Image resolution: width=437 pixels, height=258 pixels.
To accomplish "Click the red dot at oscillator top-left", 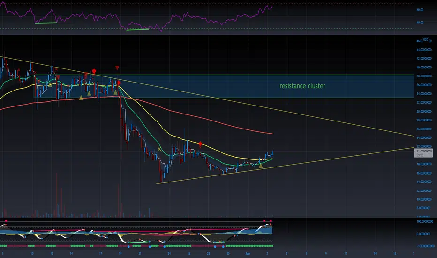I will click(x=6, y=220).
